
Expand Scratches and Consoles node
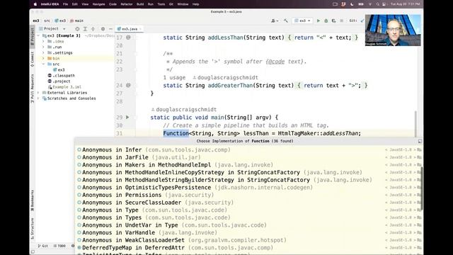[38, 98]
